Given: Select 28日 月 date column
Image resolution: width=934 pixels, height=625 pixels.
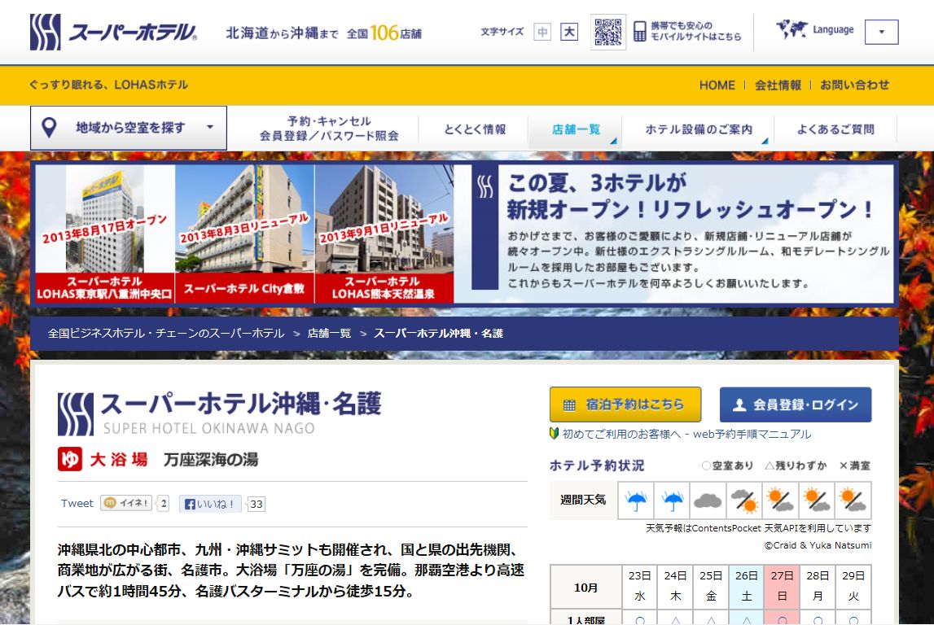Looking at the screenshot, I should pyautogui.click(x=818, y=586).
